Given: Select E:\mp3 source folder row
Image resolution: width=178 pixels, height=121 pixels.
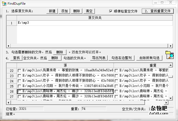Looking at the screenshot, I should pos(95,23).
